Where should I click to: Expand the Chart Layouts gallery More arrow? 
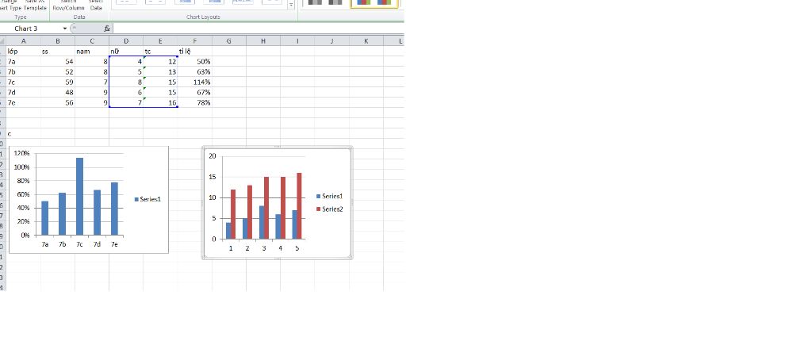tap(291, 6)
